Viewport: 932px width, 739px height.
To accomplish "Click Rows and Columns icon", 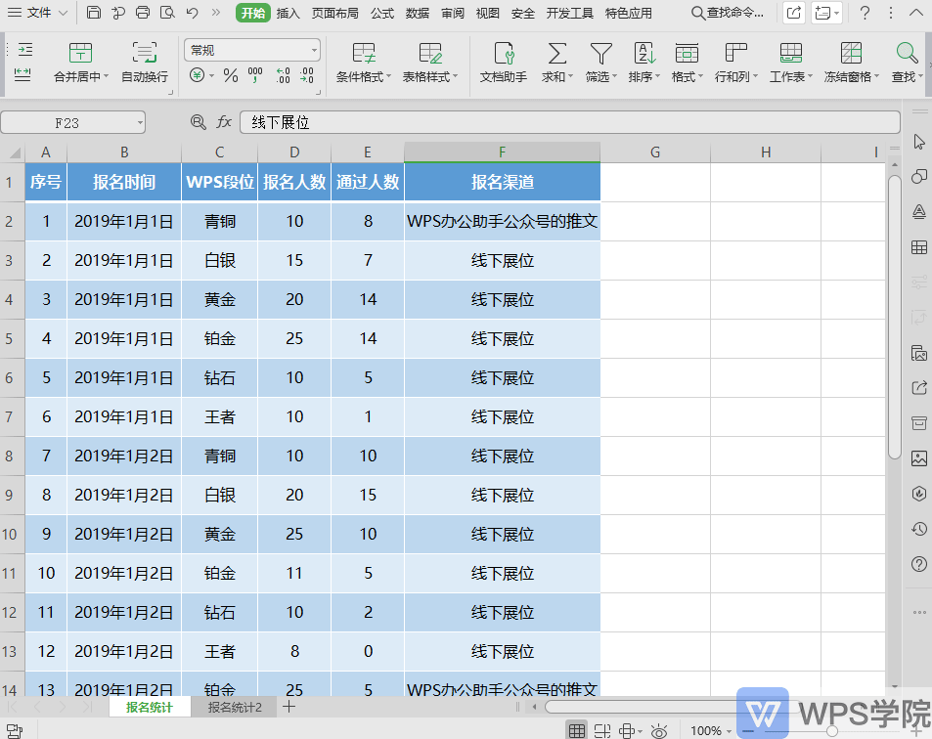I will 735,53.
